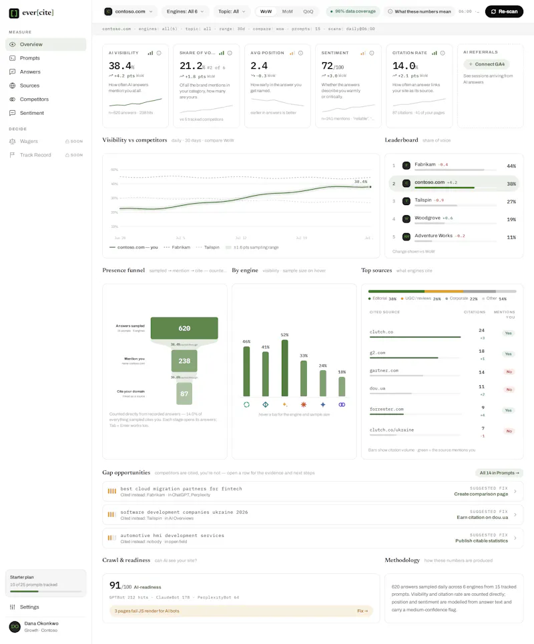Open the contoso.com domain dropdown
534x644 pixels.
[130, 11]
